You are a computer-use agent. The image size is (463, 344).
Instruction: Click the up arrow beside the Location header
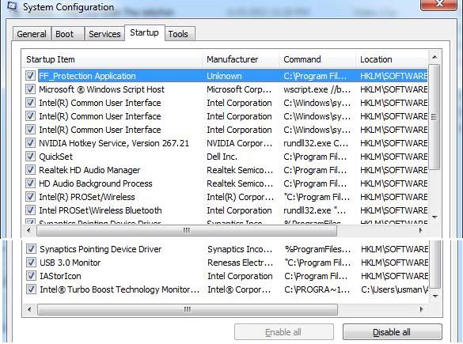coord(435,57)
